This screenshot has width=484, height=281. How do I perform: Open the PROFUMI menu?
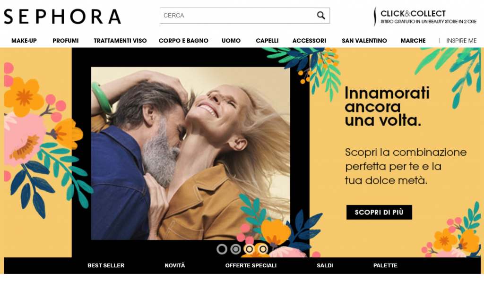tap(65, 41)
